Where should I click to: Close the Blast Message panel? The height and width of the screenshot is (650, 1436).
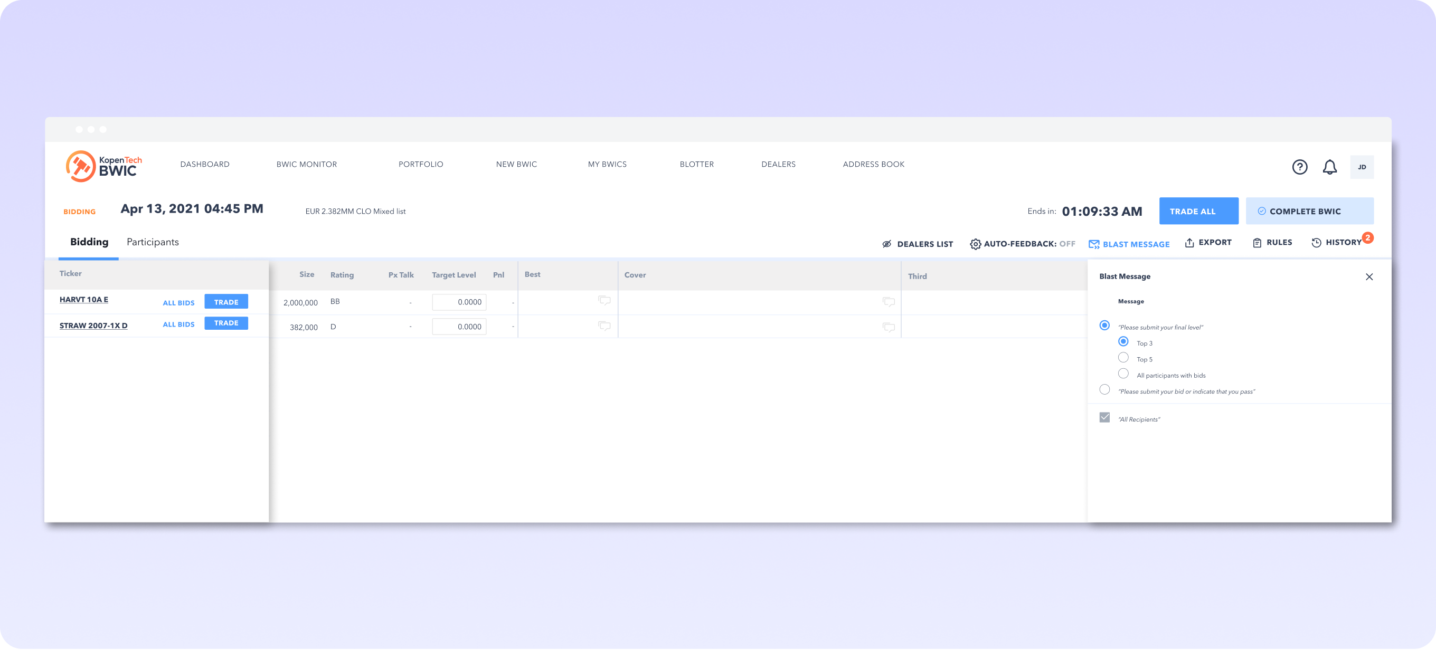tap(1369, 277)
